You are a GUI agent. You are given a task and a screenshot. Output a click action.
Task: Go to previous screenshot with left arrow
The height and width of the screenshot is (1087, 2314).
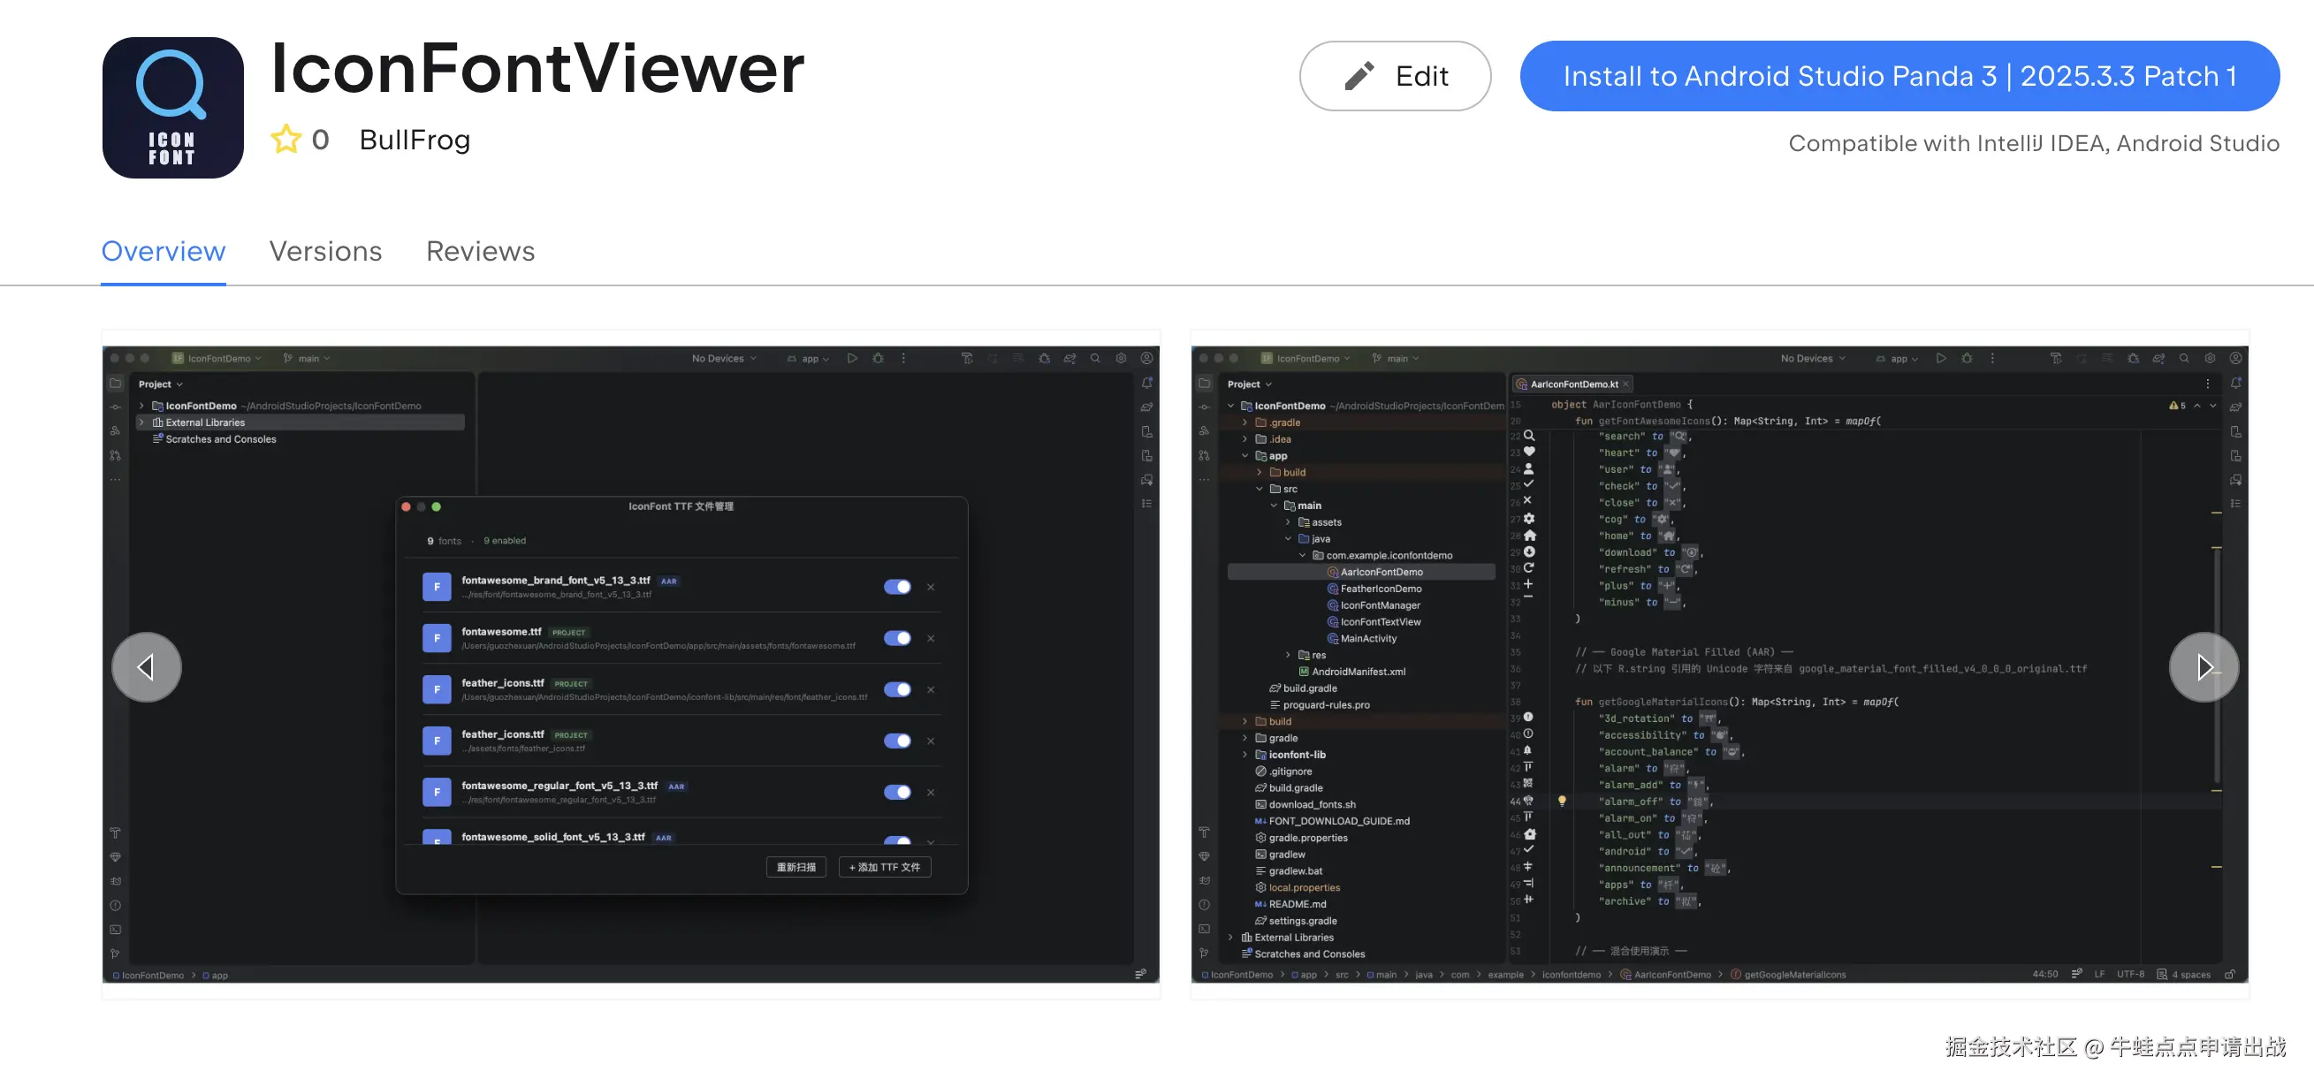coord(147,666)
